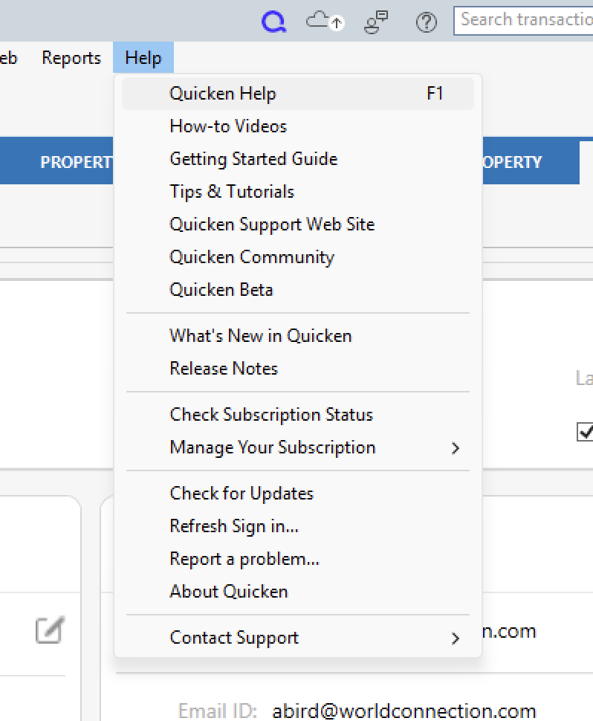The width and height of the screenshot is (593, 721).
Task: Click the Help menu label
Action: click(x=143, y=57)
